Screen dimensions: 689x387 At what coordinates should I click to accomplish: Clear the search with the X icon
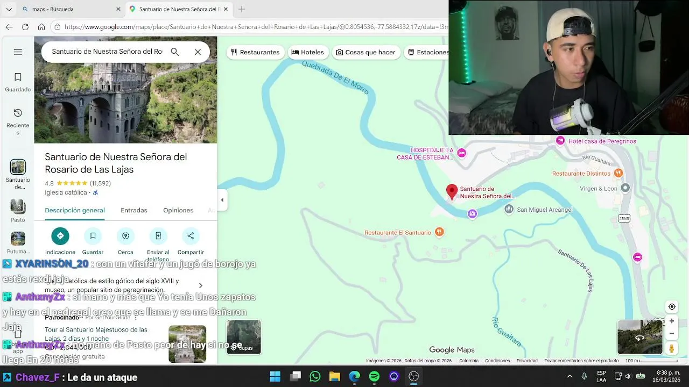pos(198,52)
